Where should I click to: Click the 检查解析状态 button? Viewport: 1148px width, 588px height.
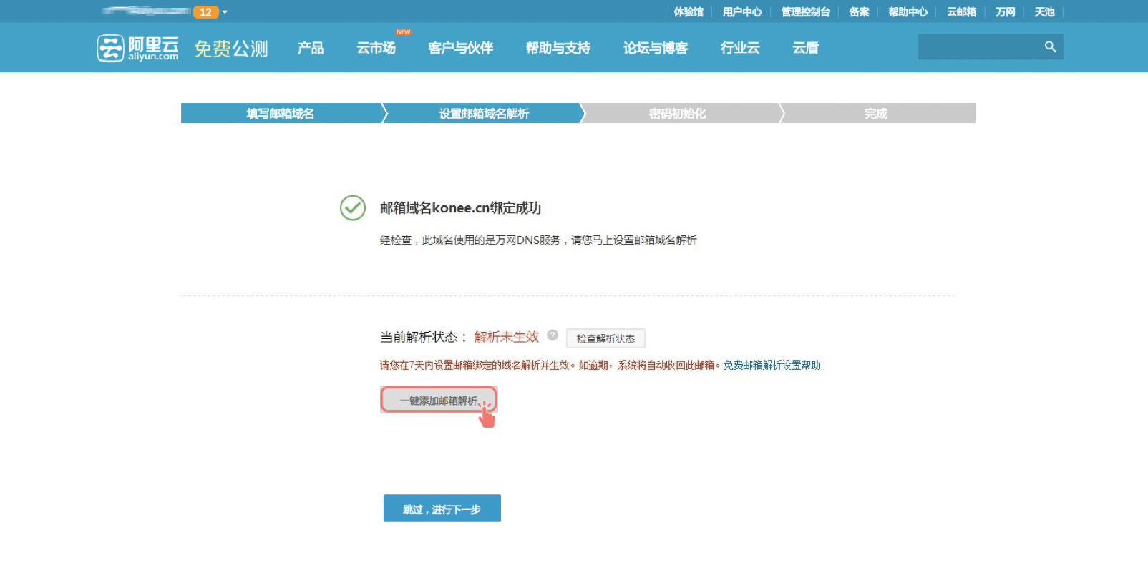[605, 338]
